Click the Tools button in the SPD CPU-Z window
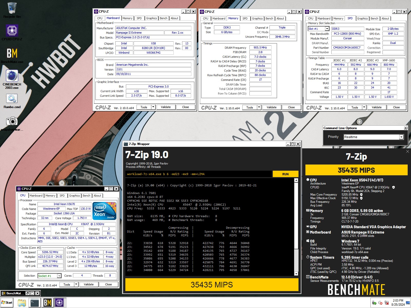Image resolution: width=411 pixels, height=308 pixels. point(355,107)
